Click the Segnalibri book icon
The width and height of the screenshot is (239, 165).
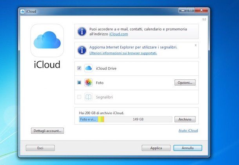89,97
